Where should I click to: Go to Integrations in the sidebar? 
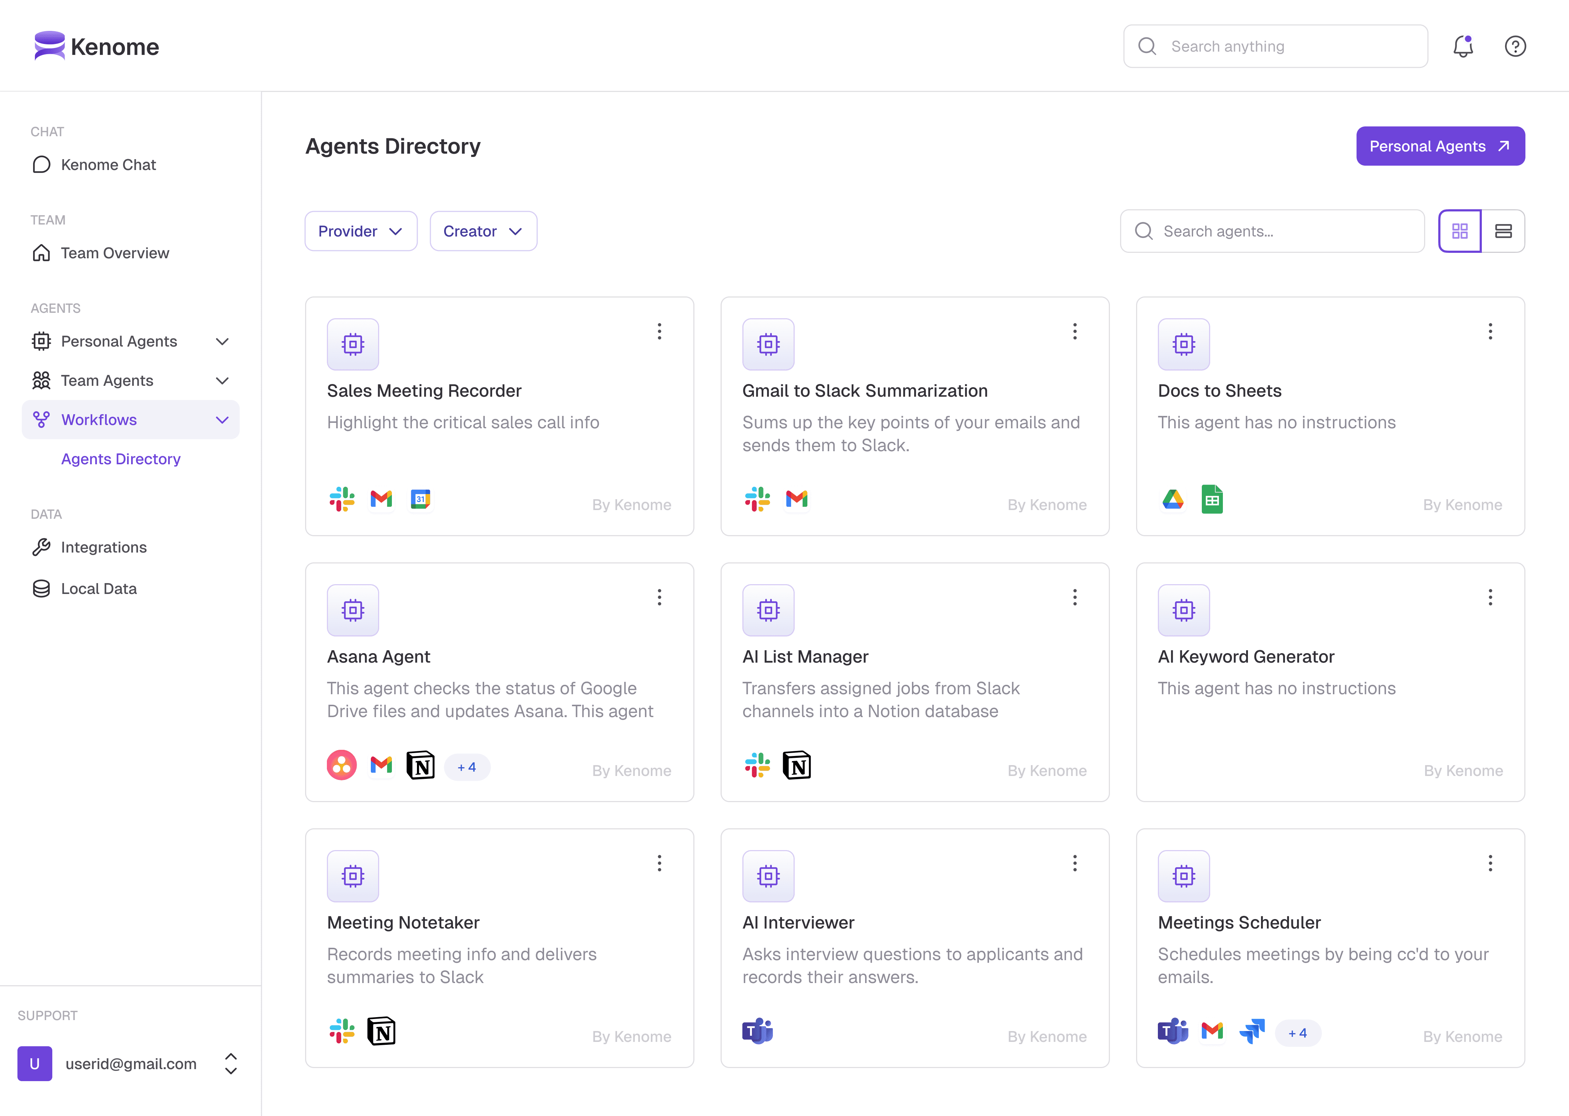coord(104,547)
